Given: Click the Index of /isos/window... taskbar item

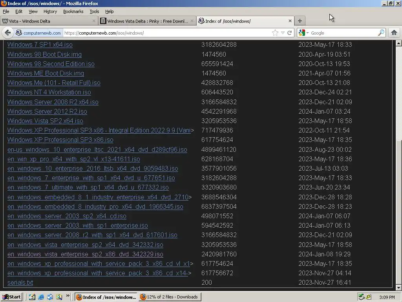Looking at the screenshot, I should pyautogui.click(x=106, y=297).
